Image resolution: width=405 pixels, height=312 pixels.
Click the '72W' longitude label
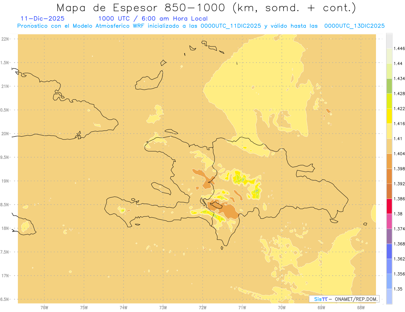[203, 308]
